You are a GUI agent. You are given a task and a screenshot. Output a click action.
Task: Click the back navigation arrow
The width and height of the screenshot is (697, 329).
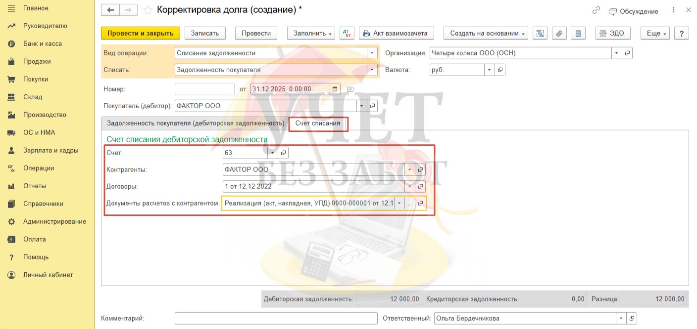pyautogui.click(x=110, y=10)
